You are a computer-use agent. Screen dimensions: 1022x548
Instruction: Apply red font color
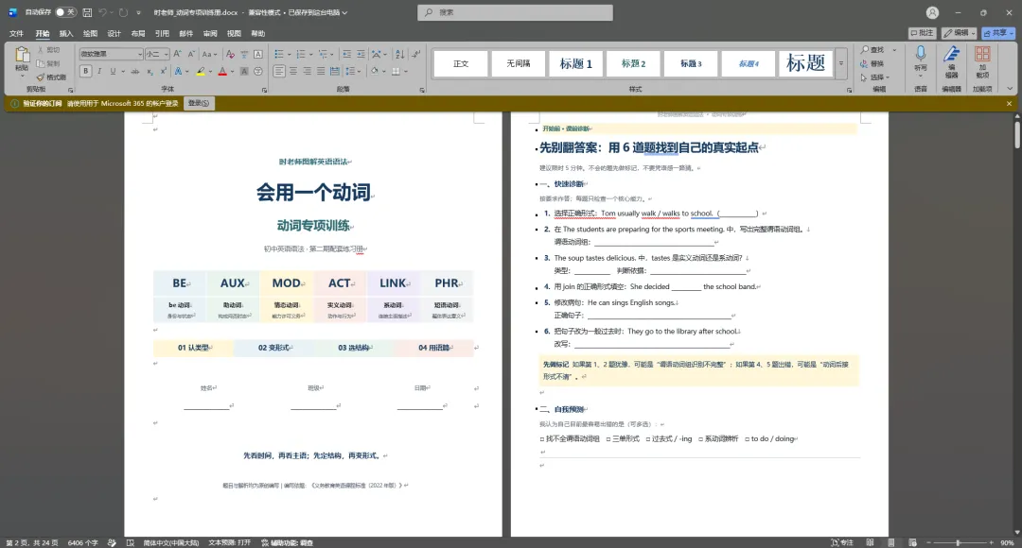[222, 71]
